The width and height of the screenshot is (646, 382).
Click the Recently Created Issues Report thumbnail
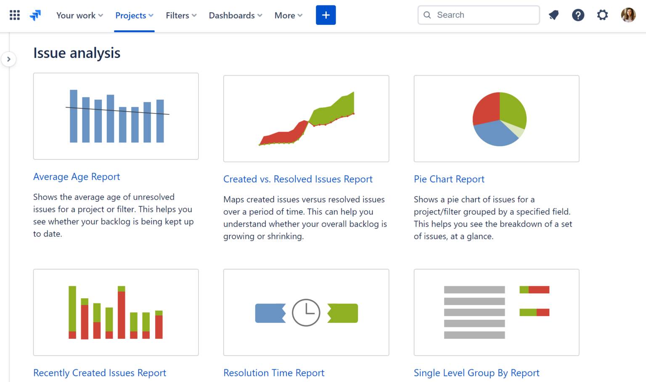116,312
